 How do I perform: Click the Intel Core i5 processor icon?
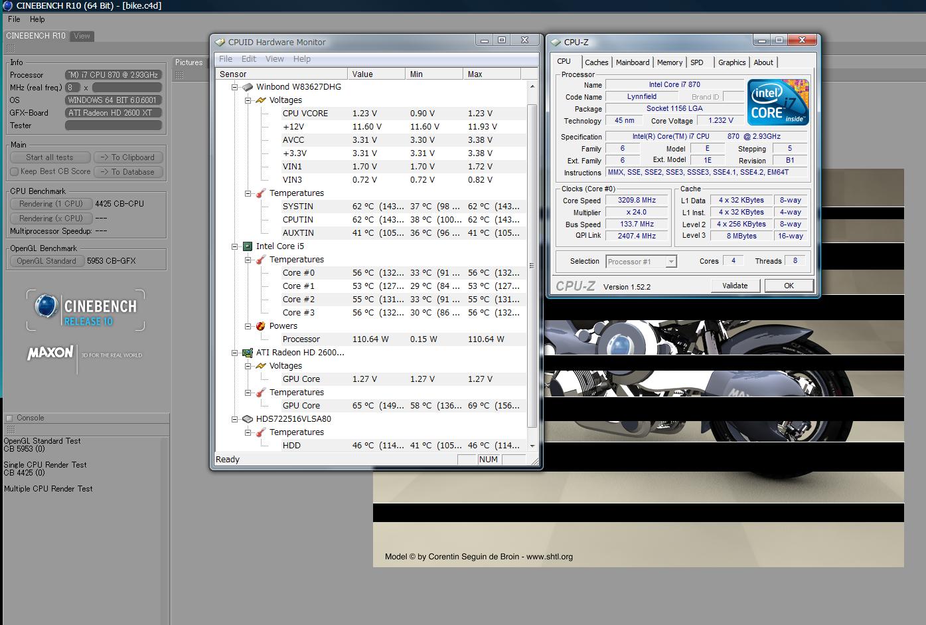click(248, 246)
